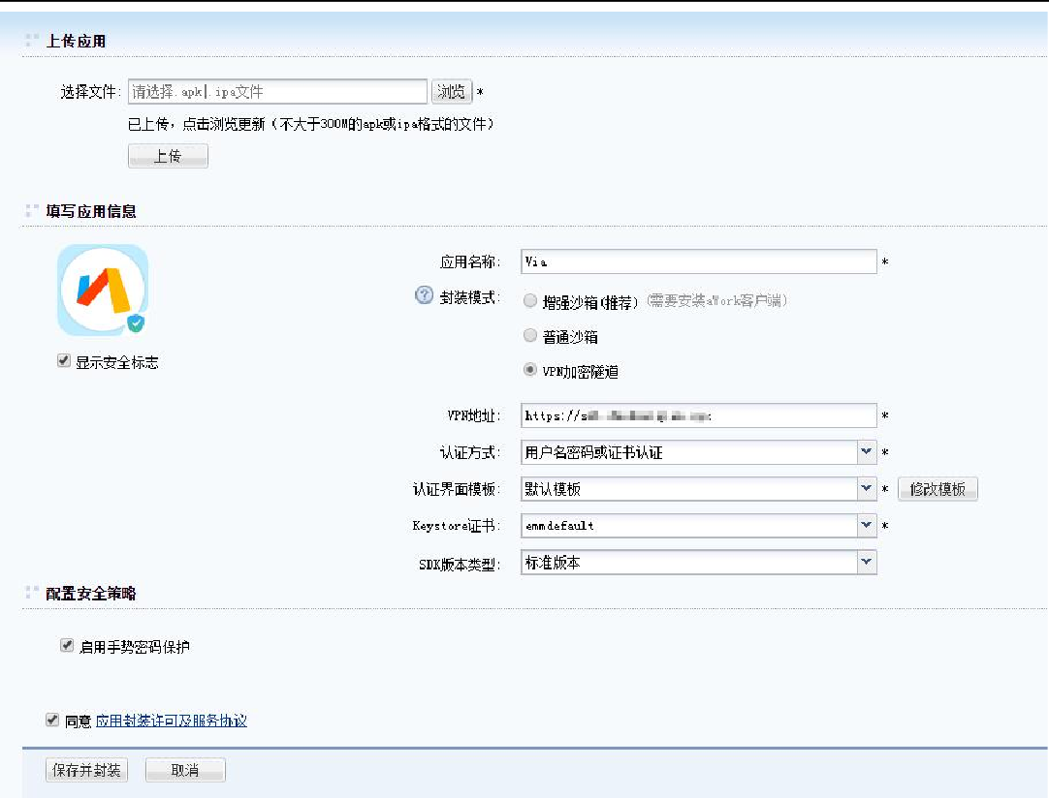
Task: Click the 应用名称 input field
Action: [698, 261]
